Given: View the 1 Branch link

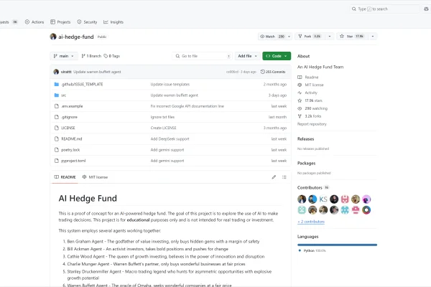Looking at the screenshot, I should click(91, 56).
